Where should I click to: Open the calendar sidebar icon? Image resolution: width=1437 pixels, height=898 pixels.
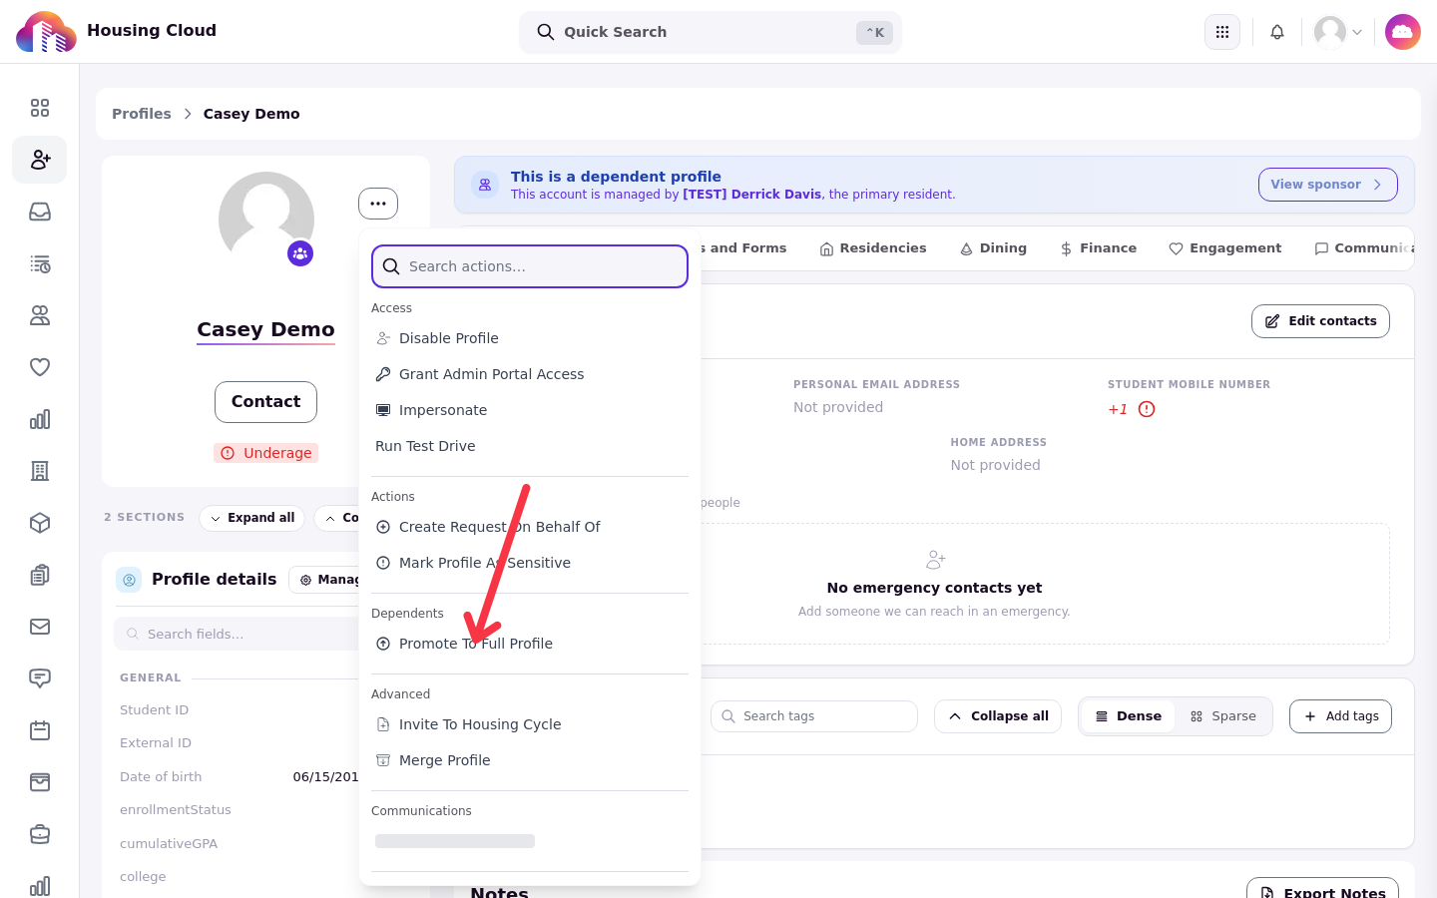coord(40,730)
